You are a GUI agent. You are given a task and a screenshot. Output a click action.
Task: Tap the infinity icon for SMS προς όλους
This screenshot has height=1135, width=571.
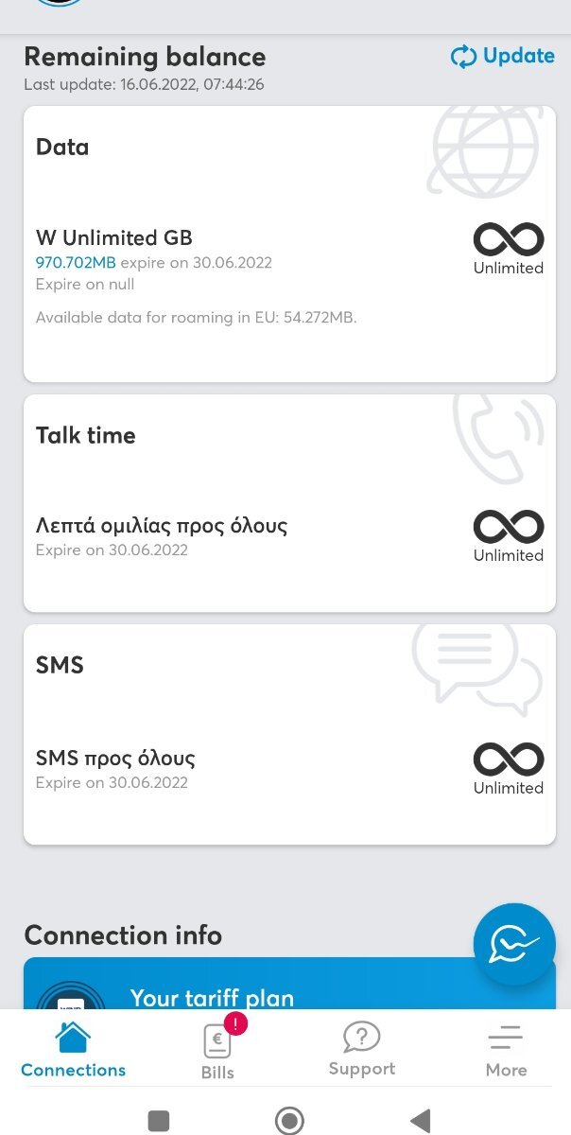coord(509,759)
